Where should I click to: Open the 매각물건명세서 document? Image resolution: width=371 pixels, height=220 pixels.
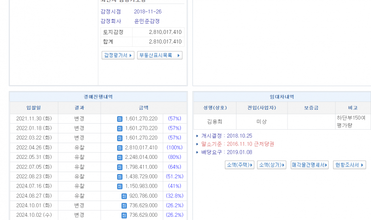point(310,165)
